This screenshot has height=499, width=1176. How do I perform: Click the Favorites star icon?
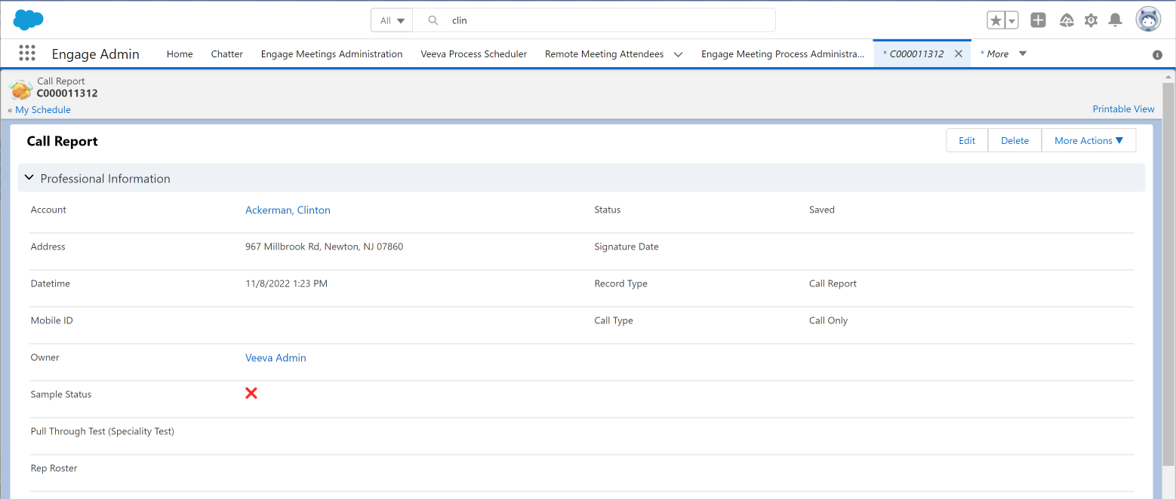coord(996,20)
